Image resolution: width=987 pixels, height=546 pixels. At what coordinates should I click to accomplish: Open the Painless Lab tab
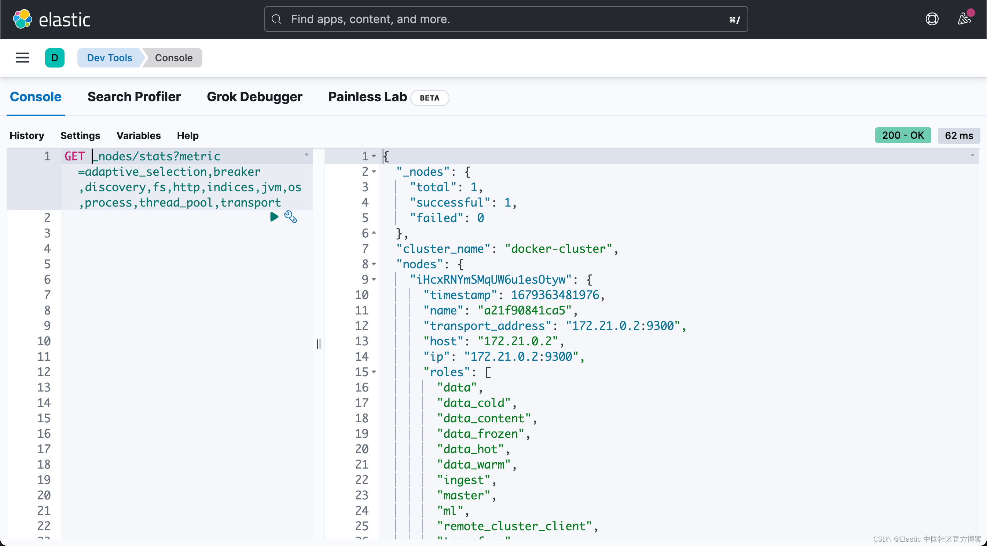point(368,97)
